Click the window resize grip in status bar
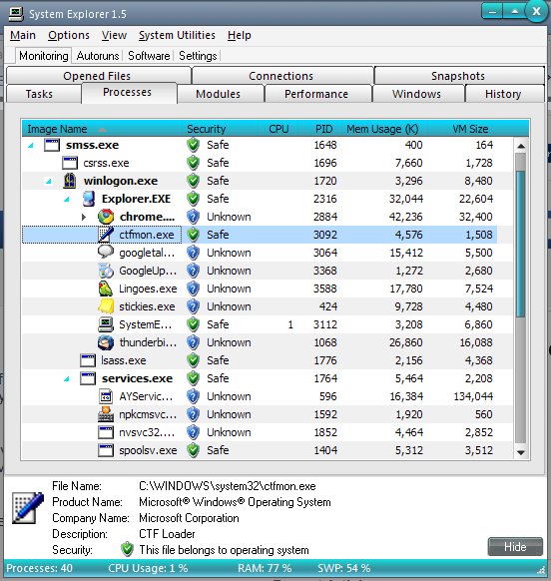 point(541,570)
